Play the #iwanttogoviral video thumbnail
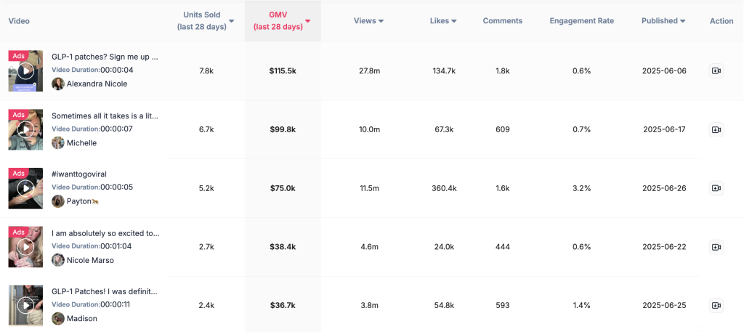The width and height of the screenshot is (744, 332). point(25,188)
